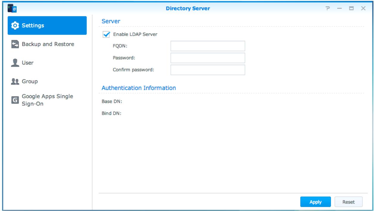
Task: Click the Settings gear icon in sidebar
Action: 14,25
